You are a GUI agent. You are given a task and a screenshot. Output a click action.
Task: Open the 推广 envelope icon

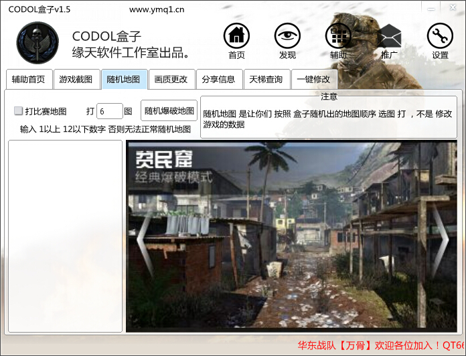[389, 37]
